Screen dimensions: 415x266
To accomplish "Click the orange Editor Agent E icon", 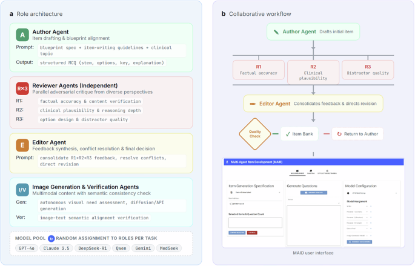I will 22,145.
